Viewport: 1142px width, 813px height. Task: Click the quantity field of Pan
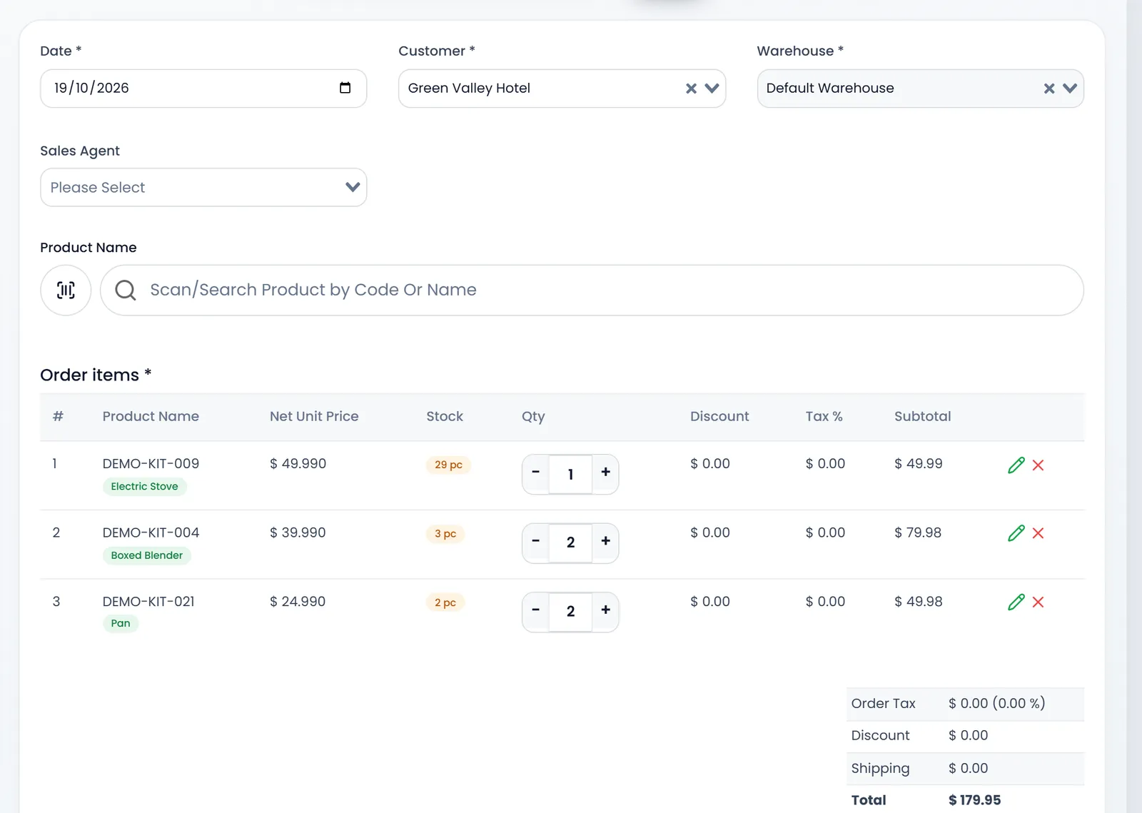[x=570, y=612]
